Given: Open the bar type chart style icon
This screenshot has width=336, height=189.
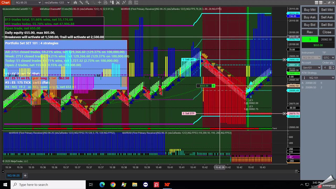Looking at the screenshot, I should click(x=75, y=3).
